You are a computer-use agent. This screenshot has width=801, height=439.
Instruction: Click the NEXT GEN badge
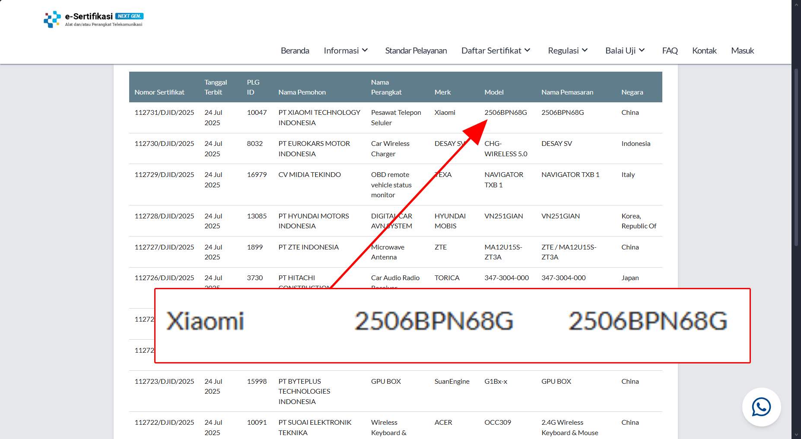tap(129, 16)
